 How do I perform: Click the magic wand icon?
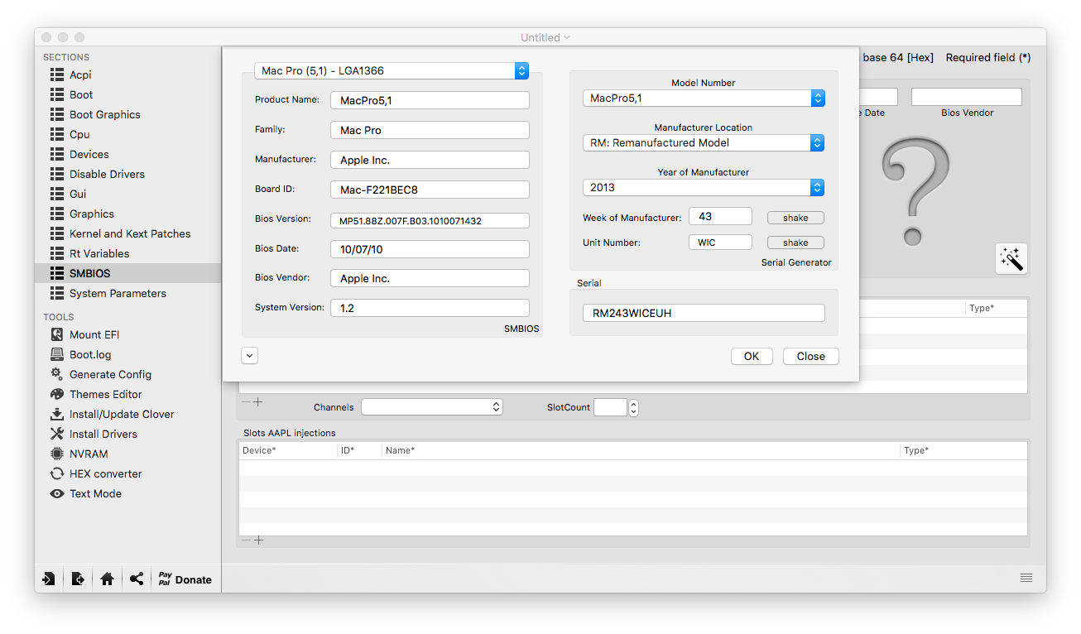pyautogui.click(x=1011, y=258)
